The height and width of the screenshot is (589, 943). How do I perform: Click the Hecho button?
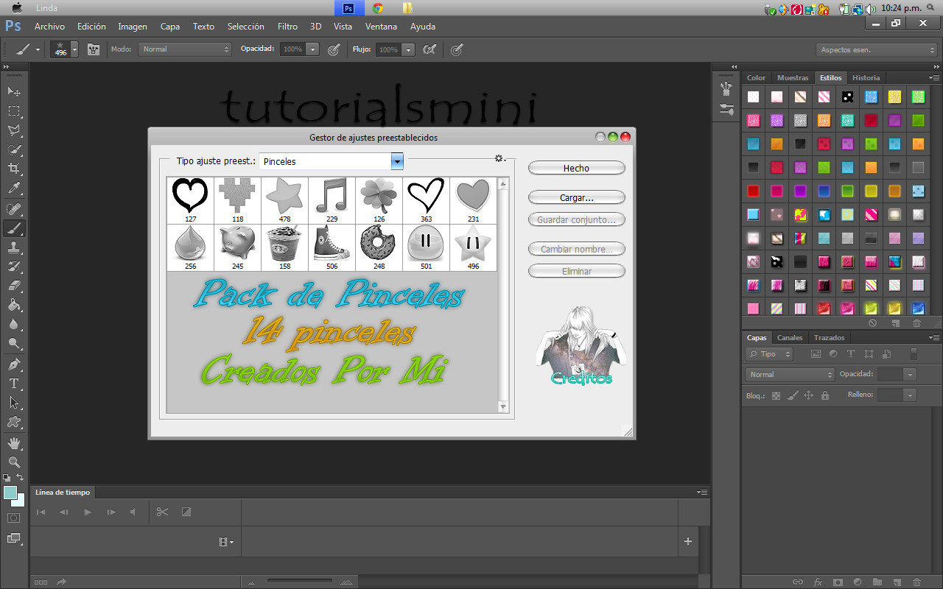point(576,168)
